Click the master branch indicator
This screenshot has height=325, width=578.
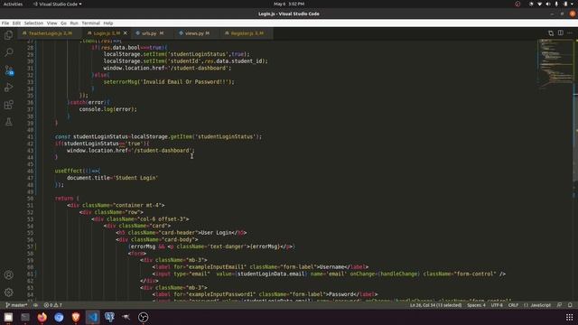click(x=16, y=305)
